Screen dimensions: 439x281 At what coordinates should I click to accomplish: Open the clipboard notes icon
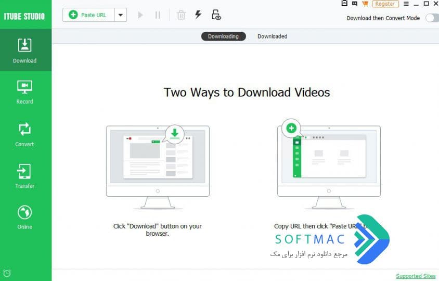[344, 3]
